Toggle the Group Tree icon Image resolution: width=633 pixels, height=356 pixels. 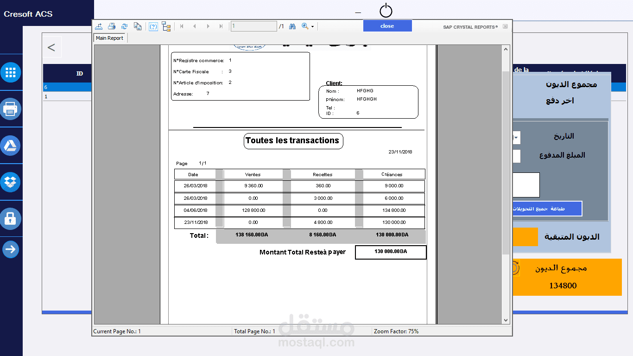166,26
